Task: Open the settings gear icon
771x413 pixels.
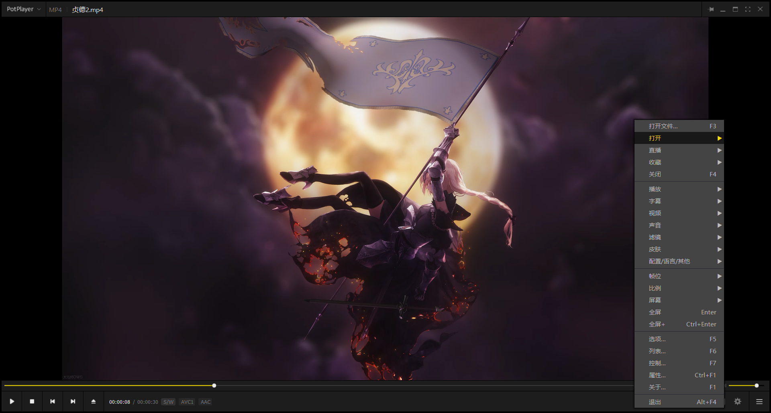Action: 738,401
